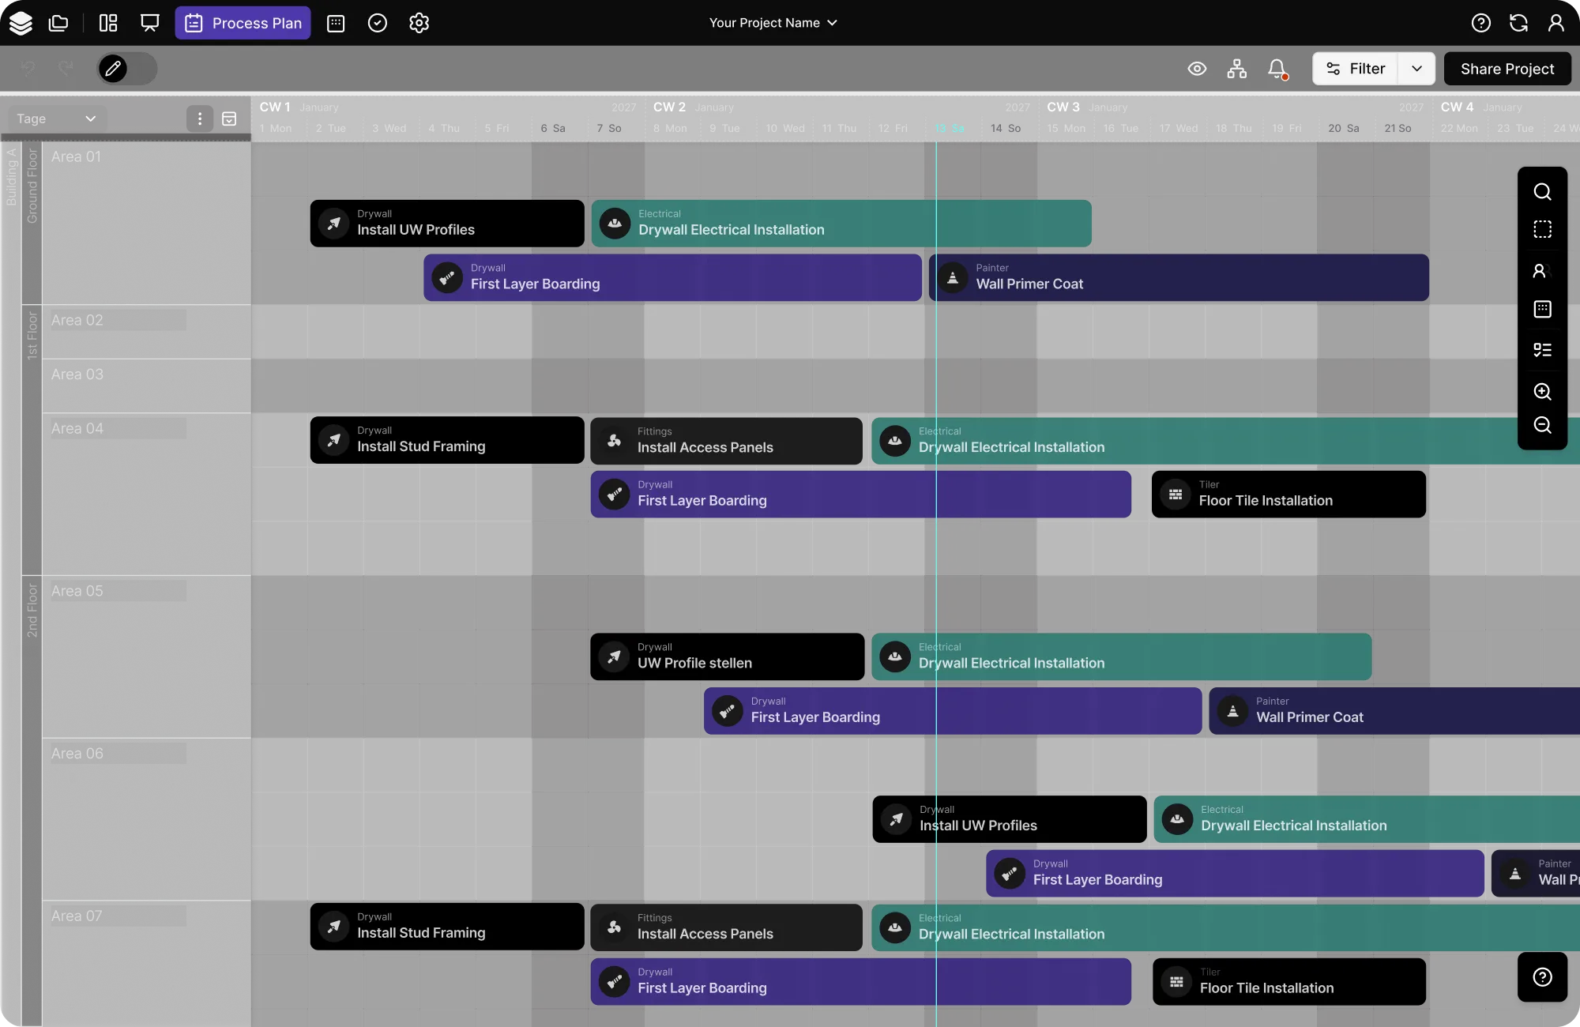The width and height of the screenshot is (1580, 1027).
Task: Open the Your Project Name dropdown
Action: point(773,23)
